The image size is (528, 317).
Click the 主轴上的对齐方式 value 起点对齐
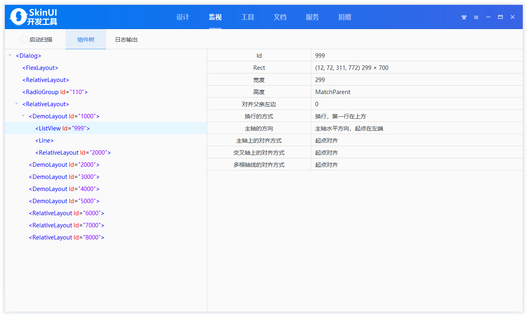(x=327, y=141)
